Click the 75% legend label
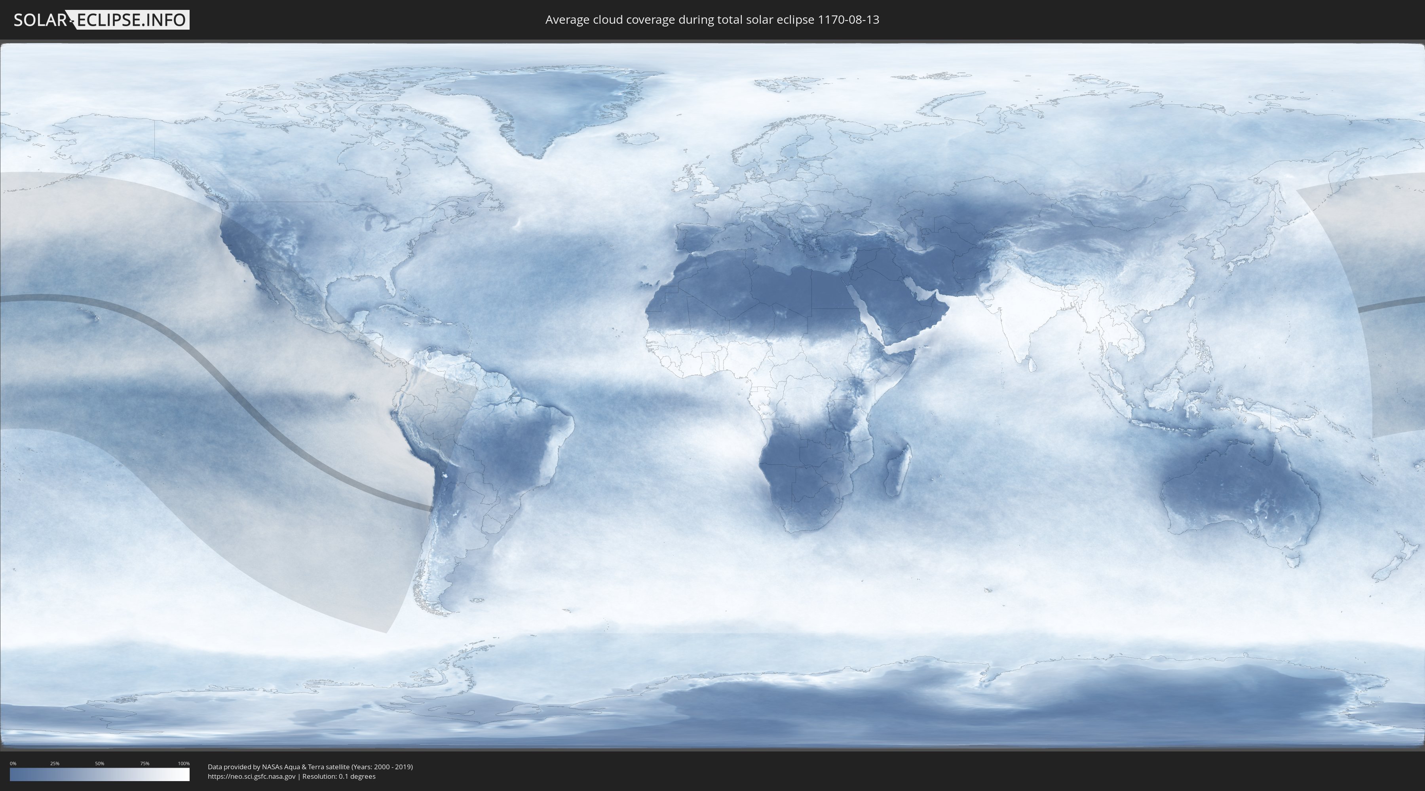The width and height of the screenshot is (1425, 791). (x=144, y=763)
